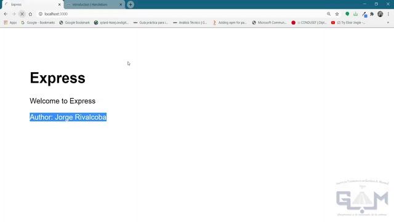This screenshot has width=394, height=222.
Task: Close the Introduction Handlebars tab
Action: point(121,4)
